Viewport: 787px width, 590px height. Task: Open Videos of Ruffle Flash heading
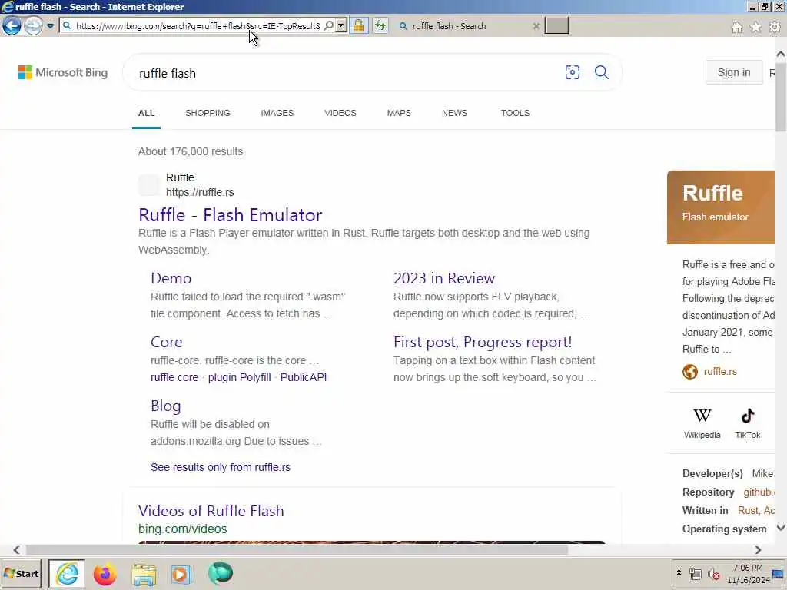(211, 511)
